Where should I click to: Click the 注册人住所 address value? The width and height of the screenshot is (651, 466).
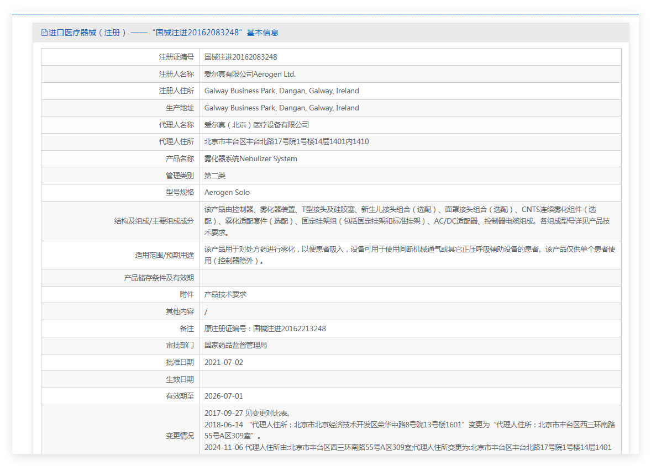tap(281, 91)
